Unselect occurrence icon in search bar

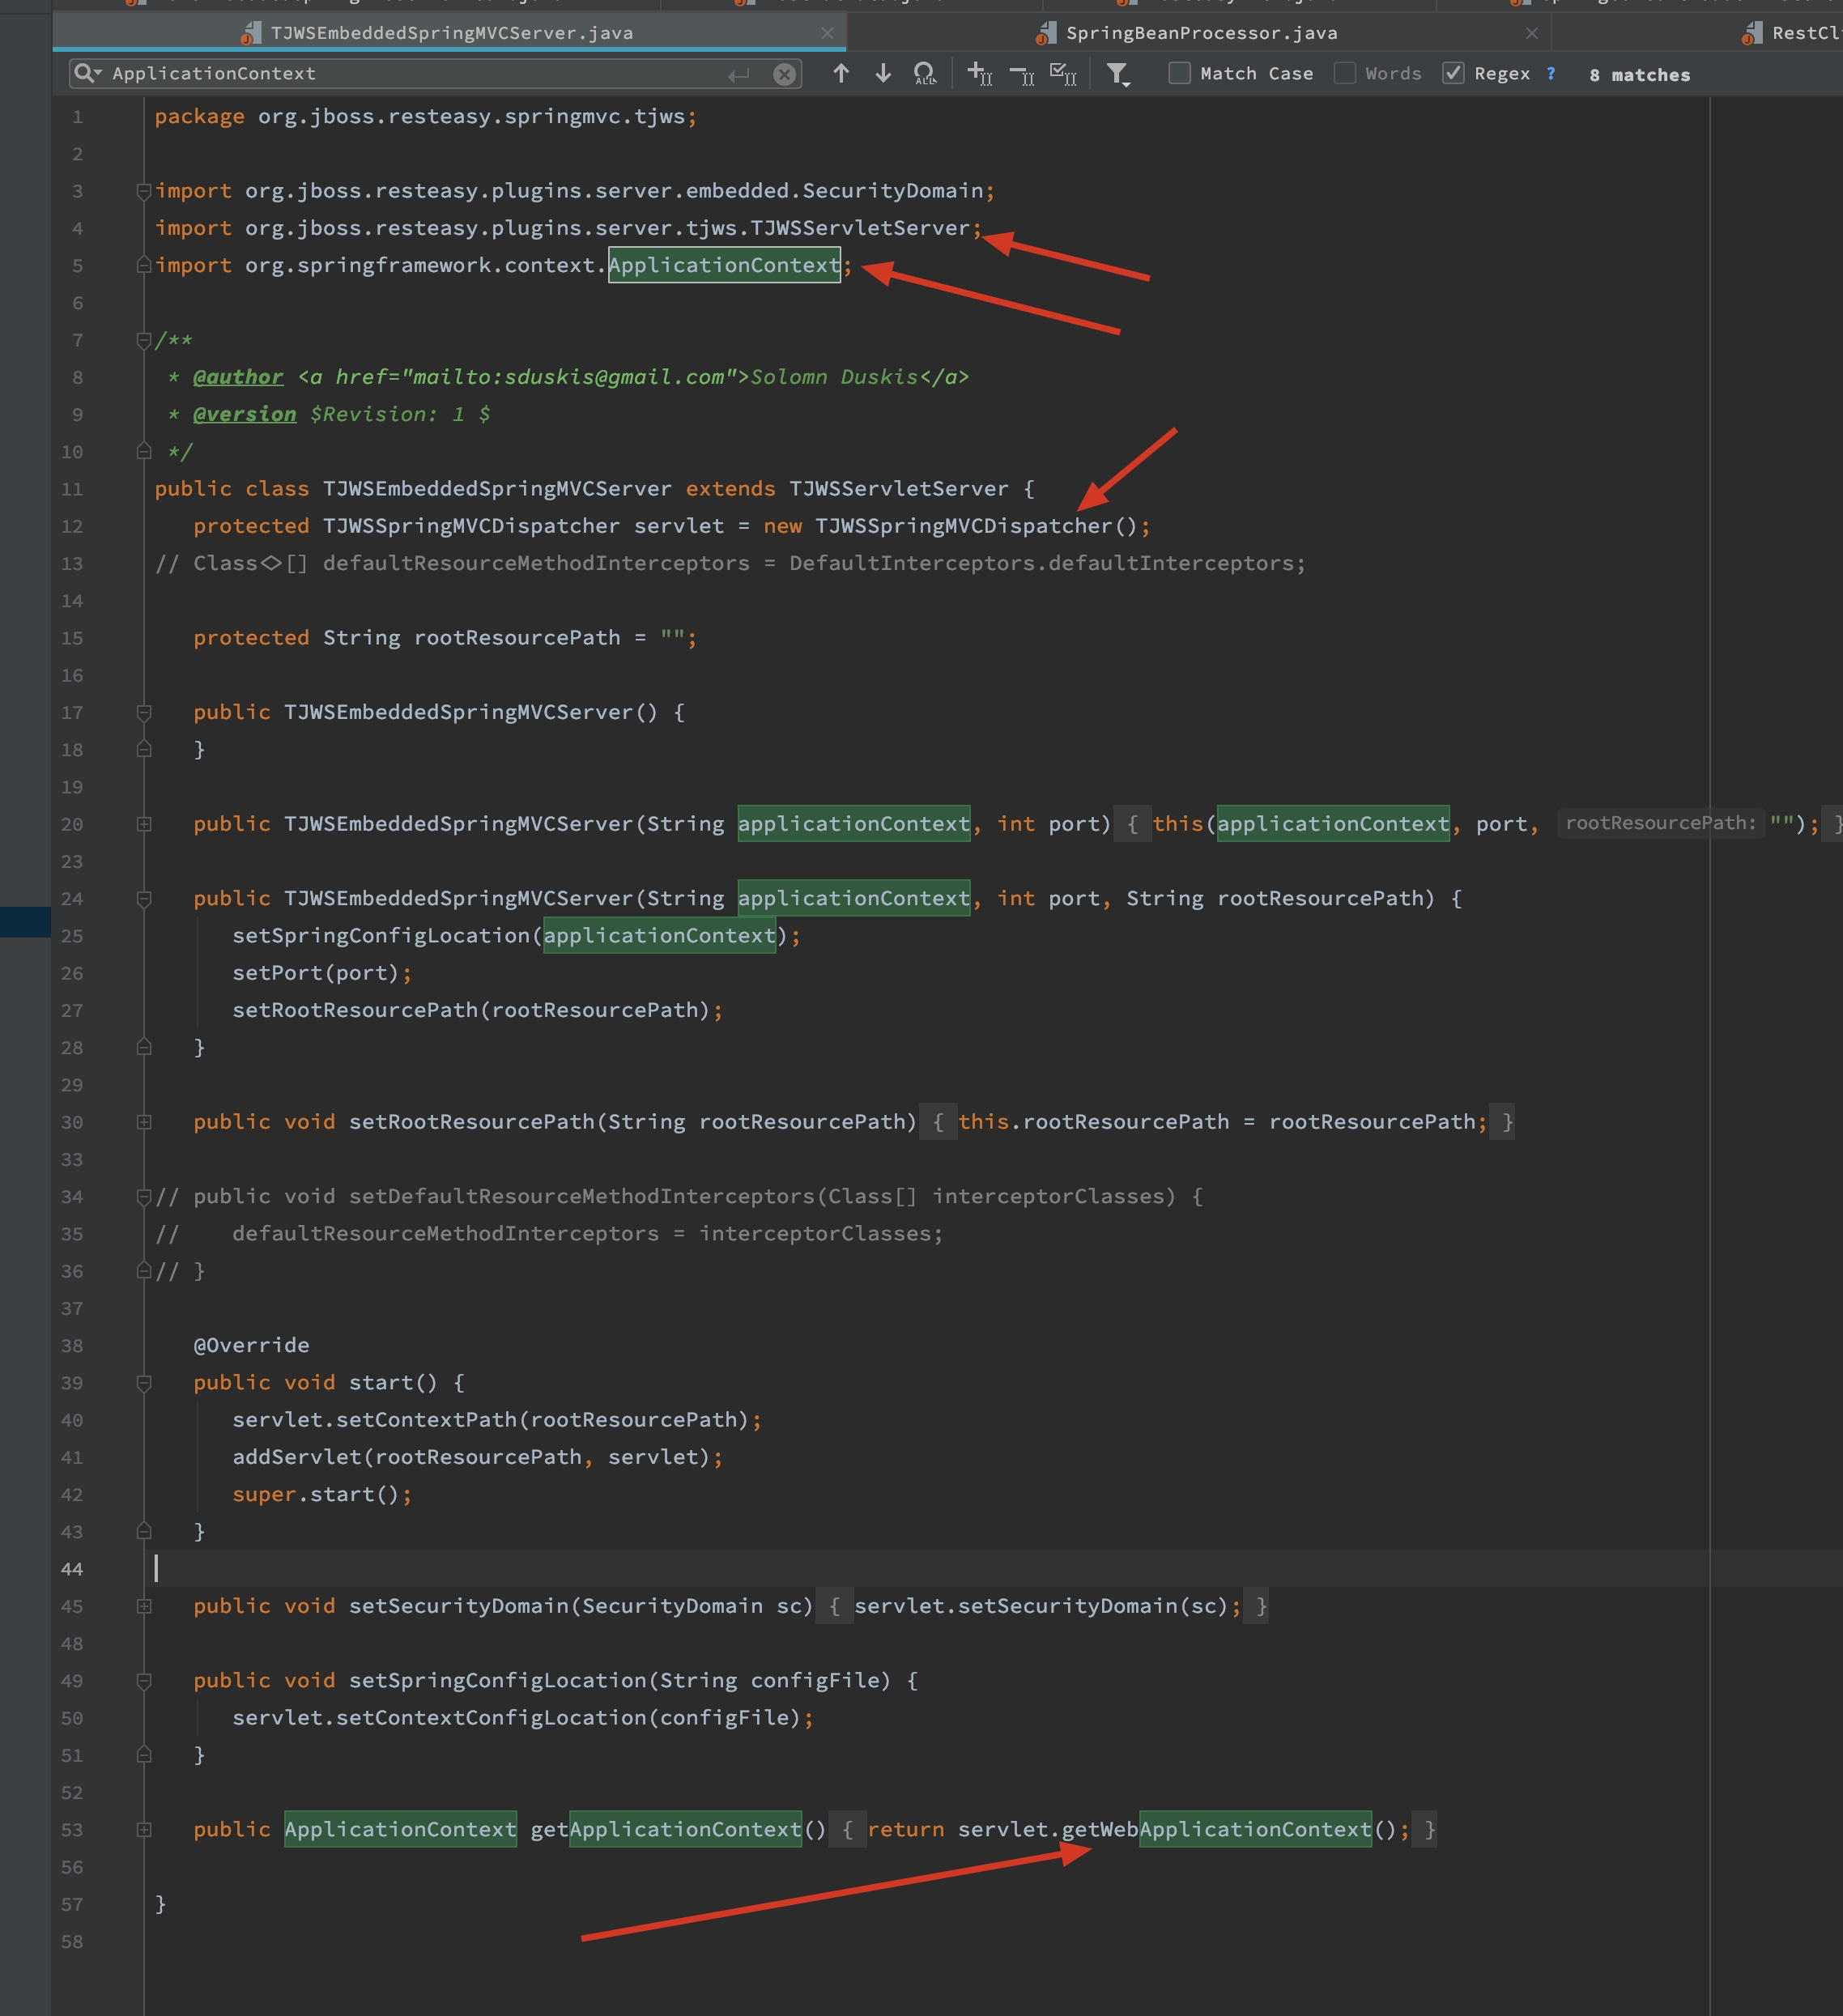pyautogui.click(x=1022, y=74)
